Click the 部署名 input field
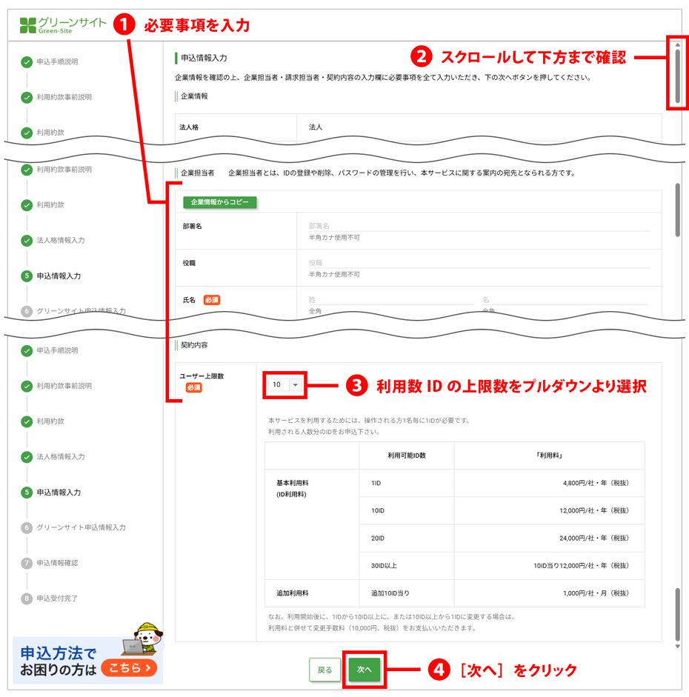689x697 pixels. [x=479, y=226]
